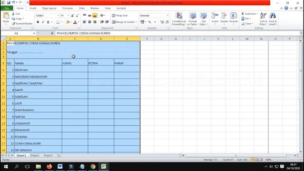The image size is (304, 171).
Task: Apply comma style number format
Action: [x=155, y=22]
